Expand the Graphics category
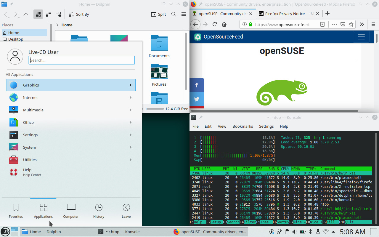 tap(71, 85)
